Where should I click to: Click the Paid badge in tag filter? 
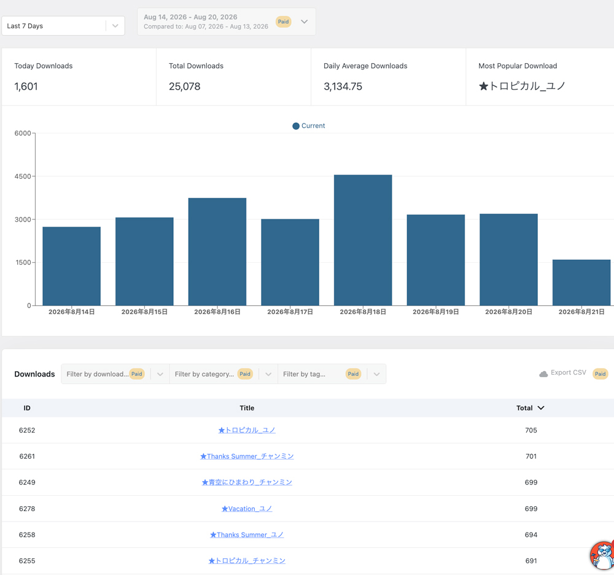pos(353,374)
